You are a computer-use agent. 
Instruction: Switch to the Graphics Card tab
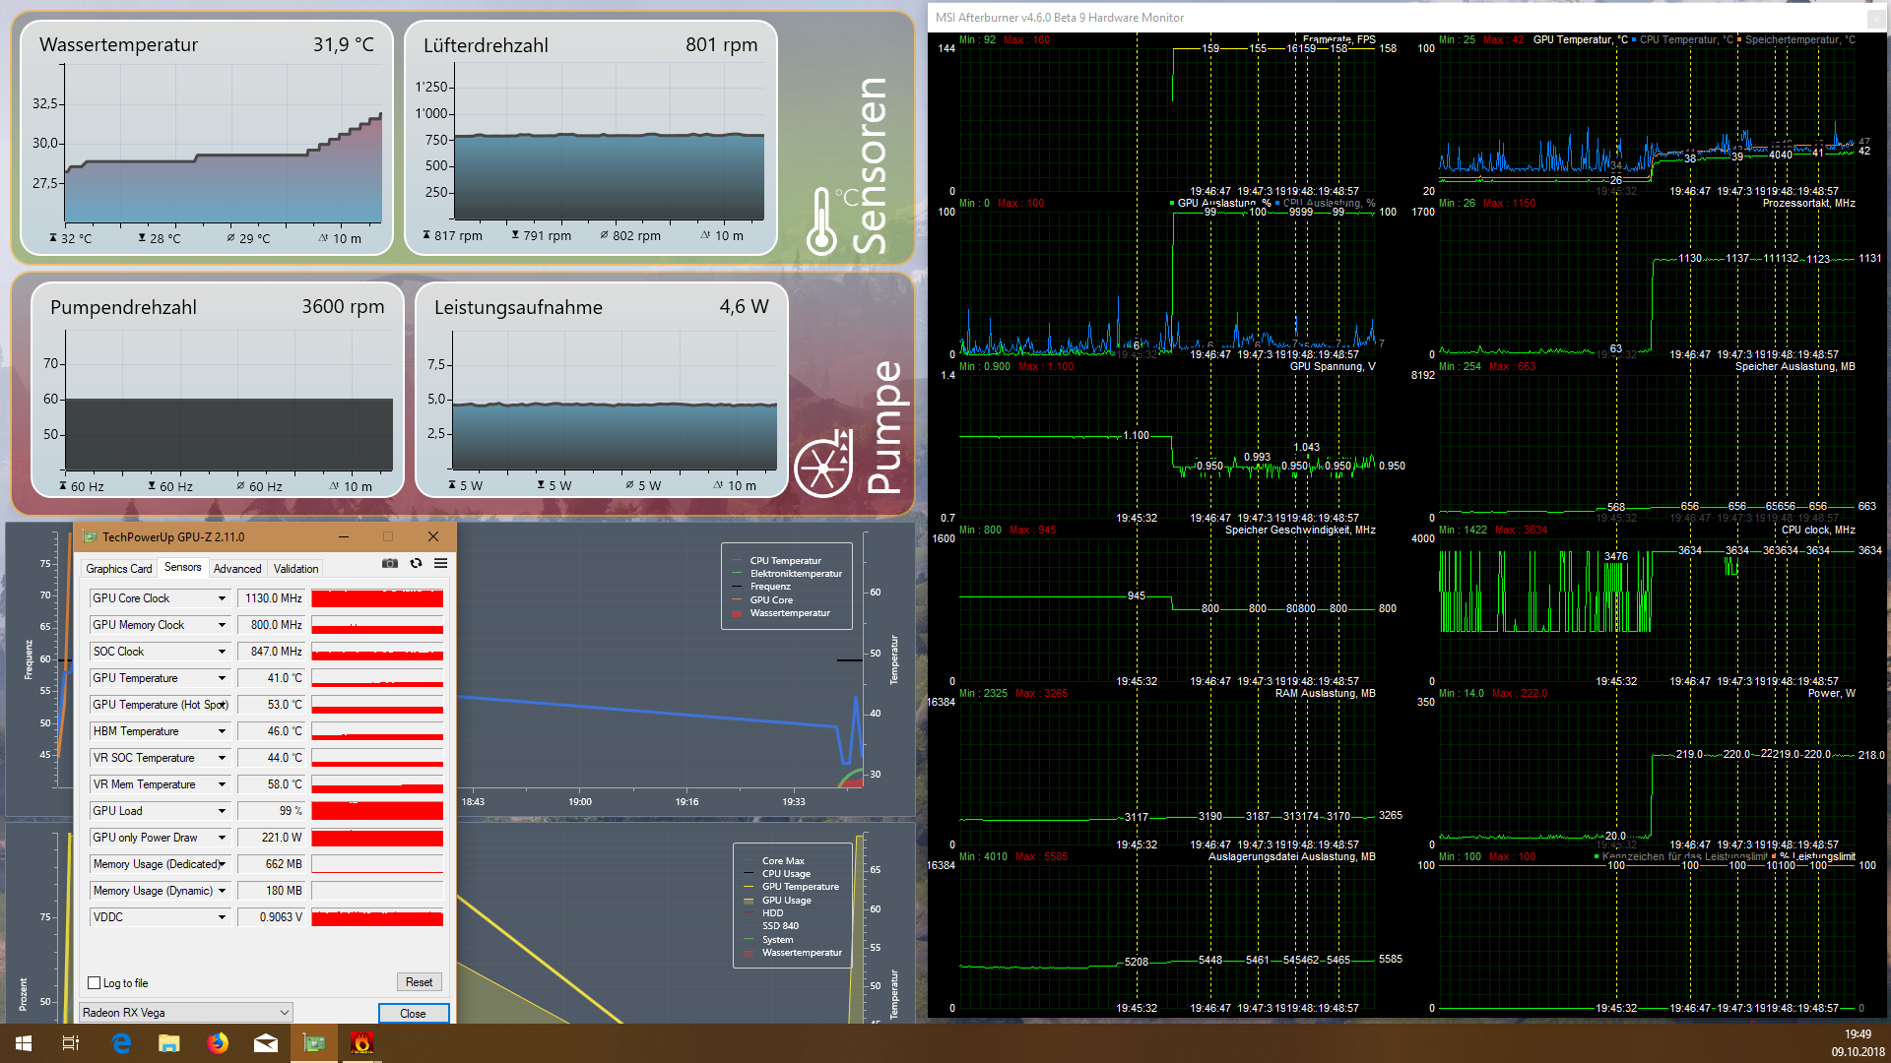118,569
